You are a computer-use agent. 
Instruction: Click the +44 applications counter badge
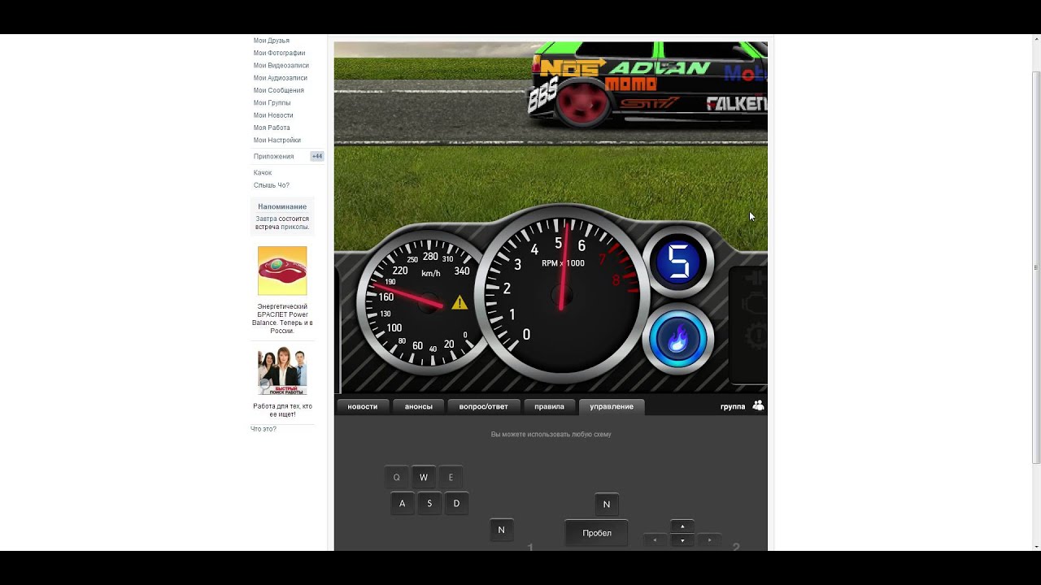pyautogui.click(x=316, y=156)
